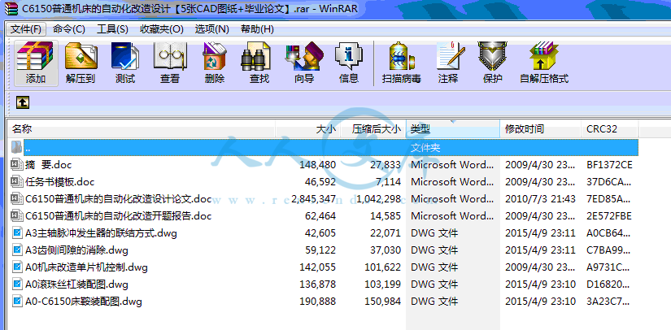Click the size value 2,845,347
The height and width of the screenshot is (330, 671).
point(313,199)
